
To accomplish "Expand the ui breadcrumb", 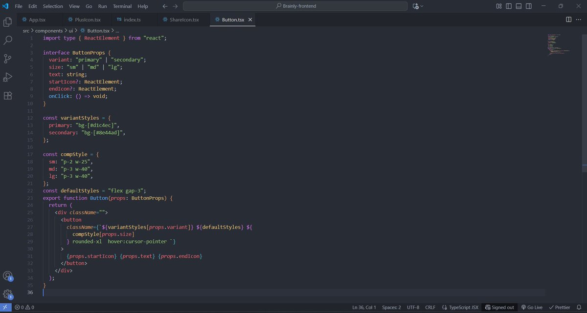I will click(71, 30).
